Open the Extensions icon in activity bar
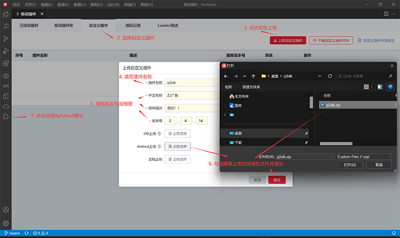This screenshot has height=238, width=400. [5, 63]
